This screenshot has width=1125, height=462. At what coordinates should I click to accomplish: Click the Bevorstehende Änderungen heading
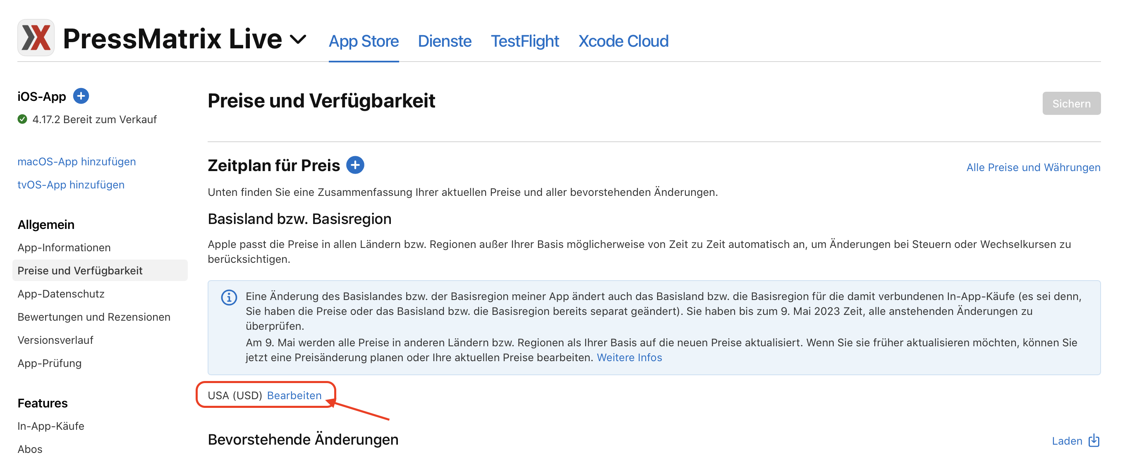(303, 439)
